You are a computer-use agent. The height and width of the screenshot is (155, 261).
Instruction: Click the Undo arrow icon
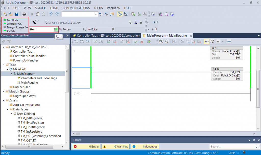(51, 14)
